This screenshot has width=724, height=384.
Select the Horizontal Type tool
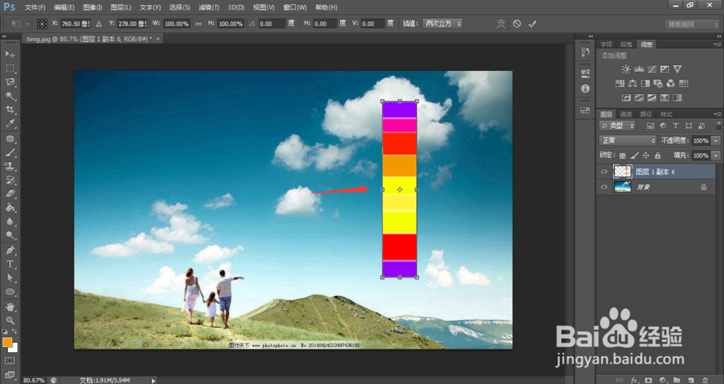point(9,264)
